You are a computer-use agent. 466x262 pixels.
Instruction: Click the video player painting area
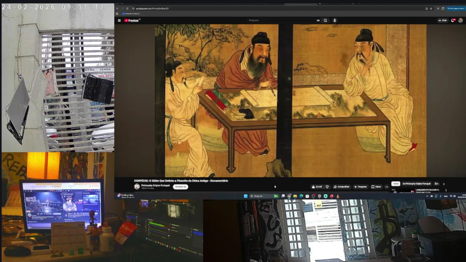[x=290, y=100]
